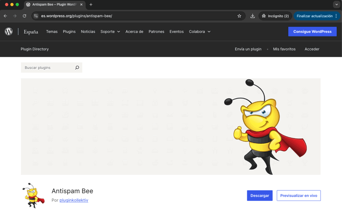Open the tab search dropdown arrow
The height and width of the screenshot is (212, 342).
tap(336, 4)
